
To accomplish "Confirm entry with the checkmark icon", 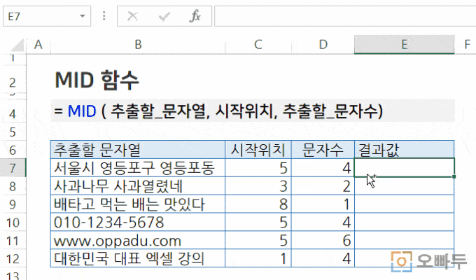I will (164, 16).
